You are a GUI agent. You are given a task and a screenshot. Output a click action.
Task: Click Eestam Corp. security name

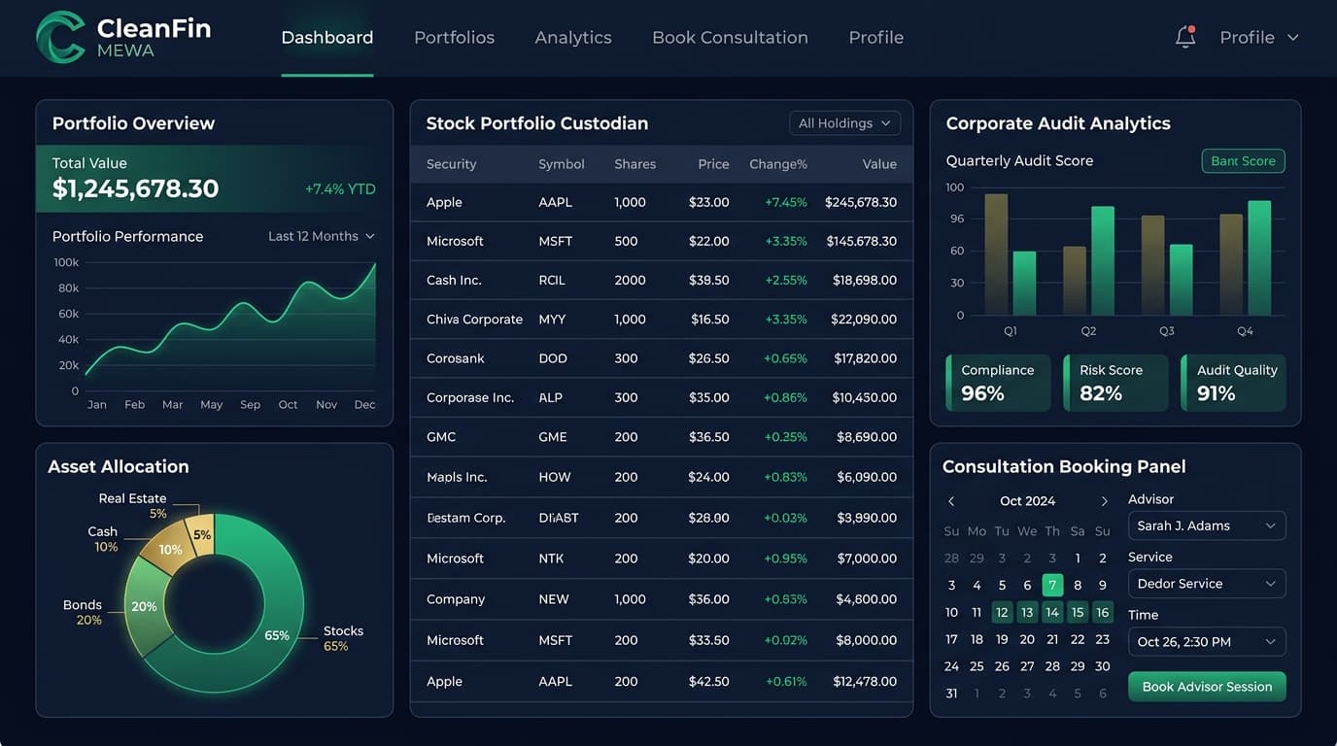[x=466, y=518]
